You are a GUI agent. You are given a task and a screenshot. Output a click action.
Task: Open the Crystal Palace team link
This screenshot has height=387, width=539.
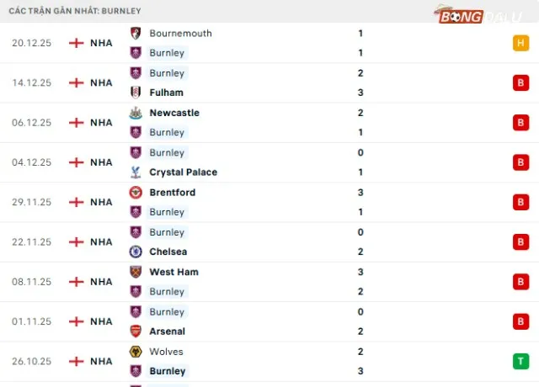pyautogui.click(x=183, y=172)
